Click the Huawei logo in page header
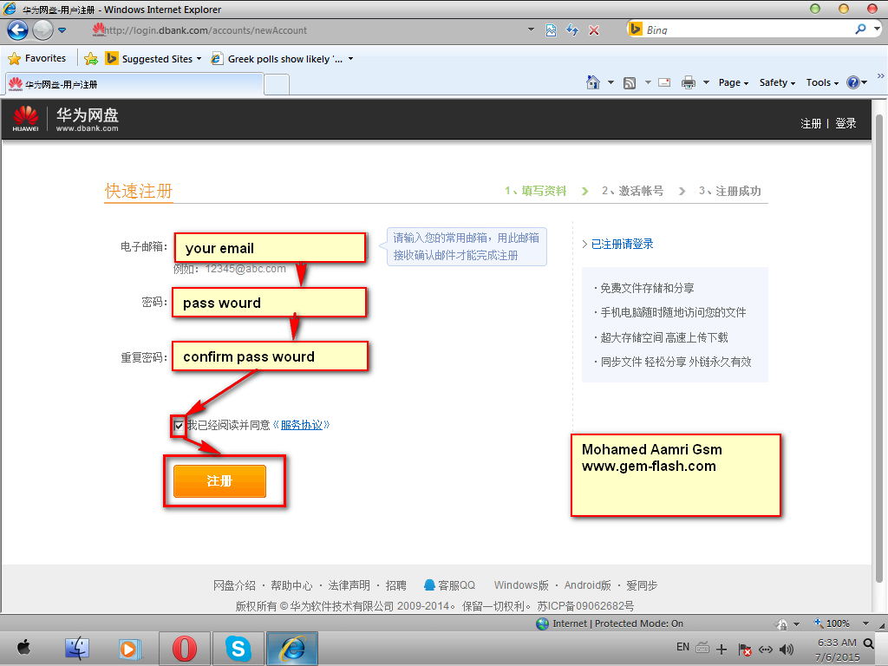Image resolution: width=888 pixels, height=666 pixels. coord(25,118)
